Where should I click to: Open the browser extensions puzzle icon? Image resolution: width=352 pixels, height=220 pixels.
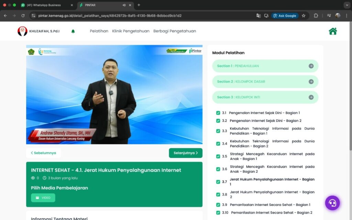coord(316,15)
